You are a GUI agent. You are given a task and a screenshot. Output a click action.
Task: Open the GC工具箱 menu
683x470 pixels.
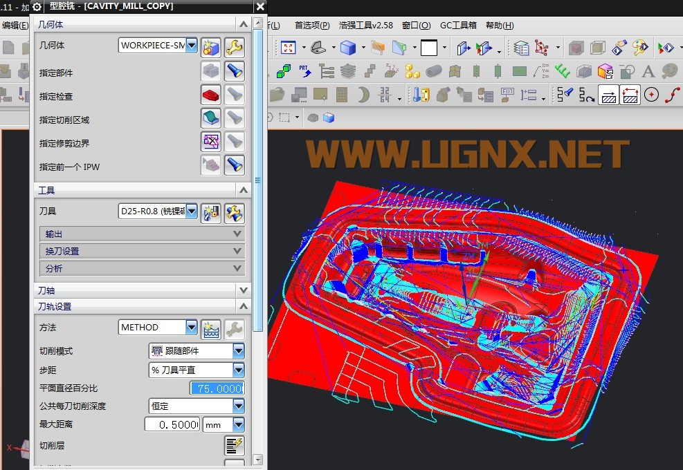click(458, 26)
